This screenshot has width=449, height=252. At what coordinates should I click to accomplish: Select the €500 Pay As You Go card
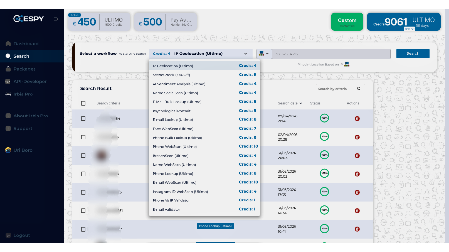[165, 22]
